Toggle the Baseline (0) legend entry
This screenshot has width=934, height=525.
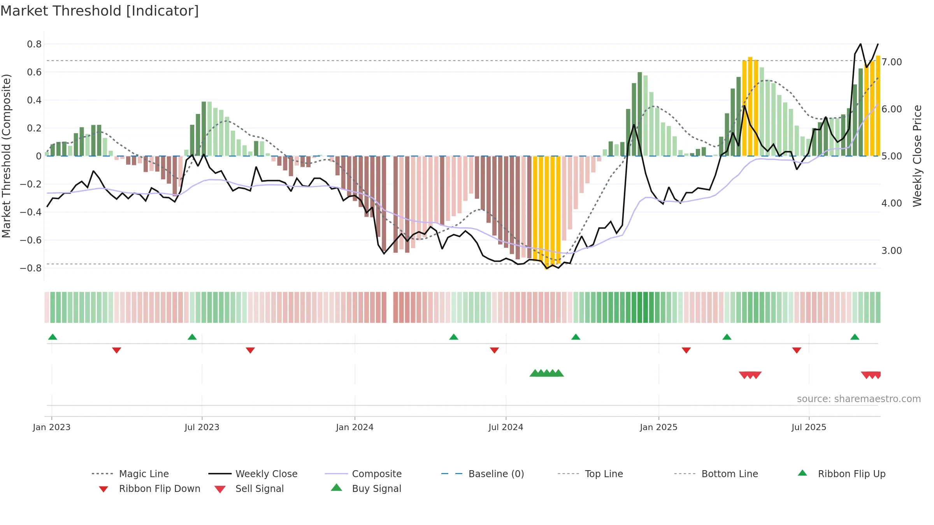coord(483,474)
